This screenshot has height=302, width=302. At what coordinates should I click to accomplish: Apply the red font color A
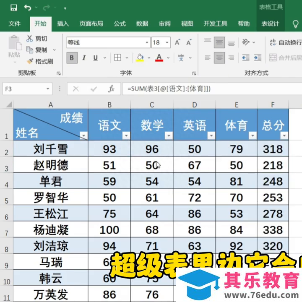click(x=159, y=57)
